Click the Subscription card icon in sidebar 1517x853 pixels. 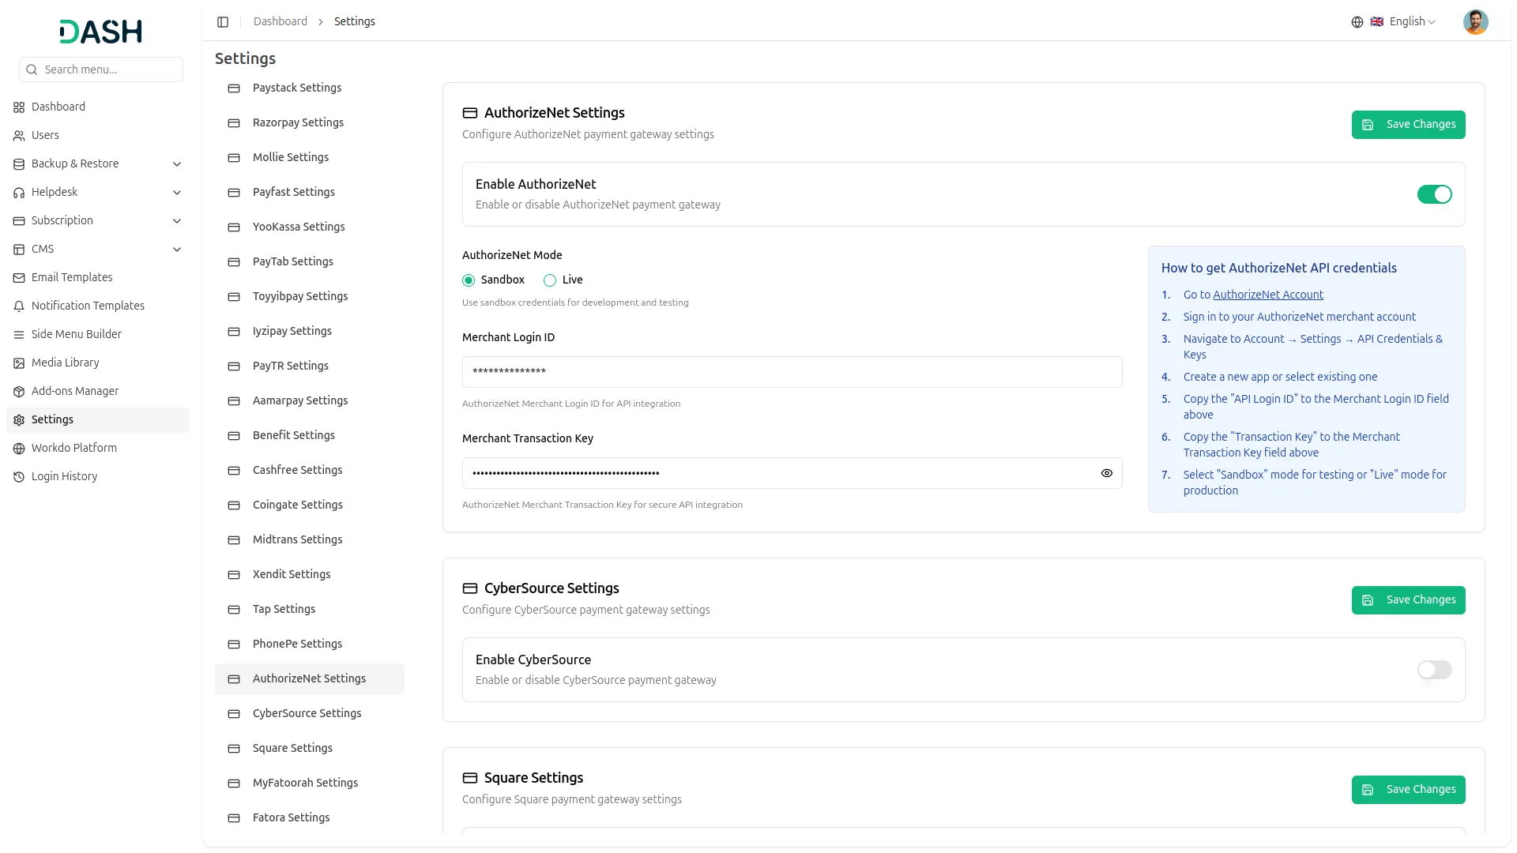(19, 221)
